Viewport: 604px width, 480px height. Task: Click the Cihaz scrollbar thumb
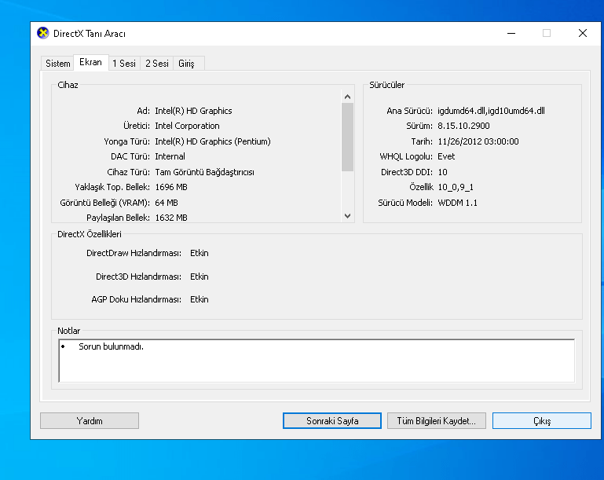(x=347, y=137)
